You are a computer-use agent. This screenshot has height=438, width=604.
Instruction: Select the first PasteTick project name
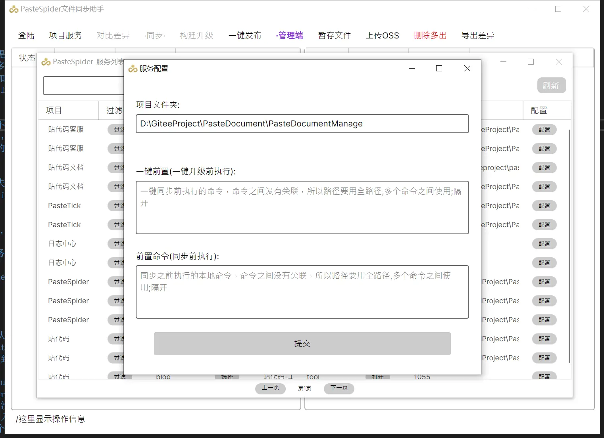pyautogui.click(x=64, y=206)
